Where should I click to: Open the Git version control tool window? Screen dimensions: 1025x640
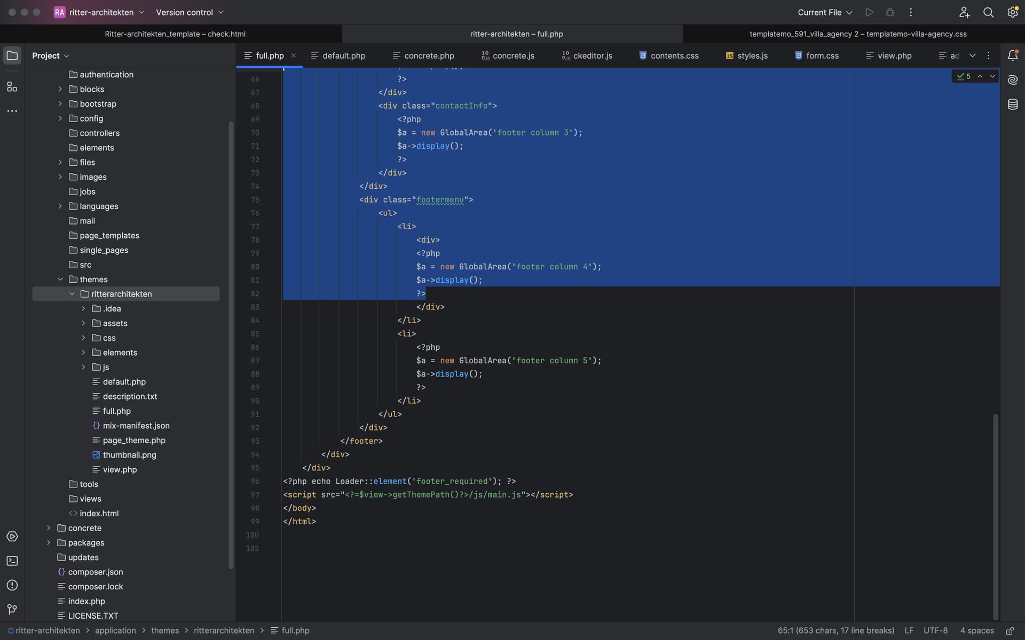coord(12,610)
